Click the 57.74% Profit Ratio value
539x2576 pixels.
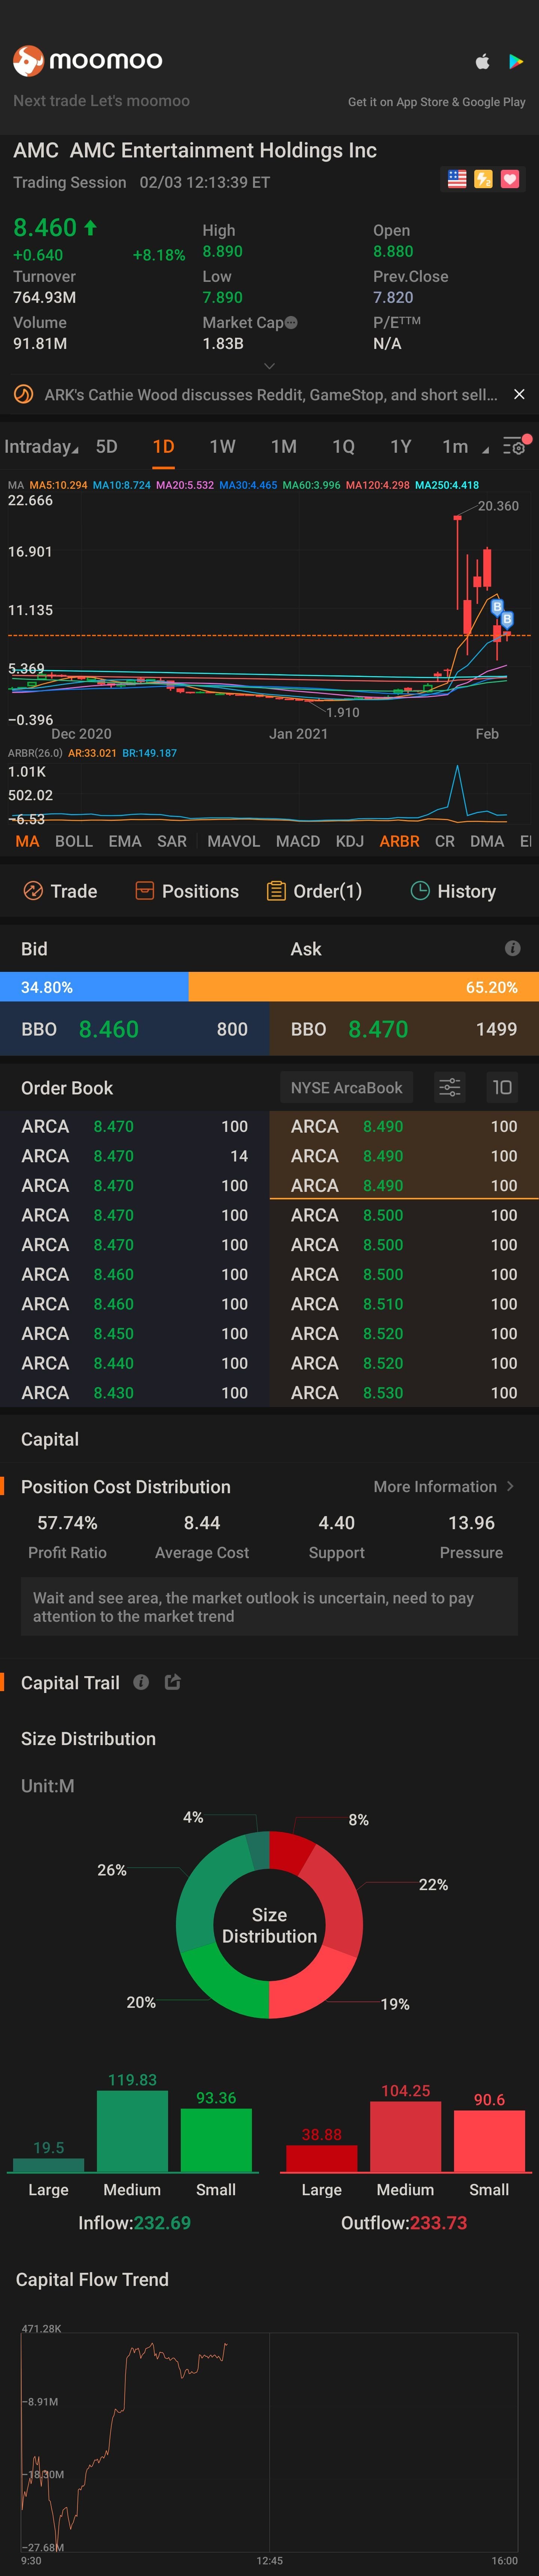click(68, 1523)
